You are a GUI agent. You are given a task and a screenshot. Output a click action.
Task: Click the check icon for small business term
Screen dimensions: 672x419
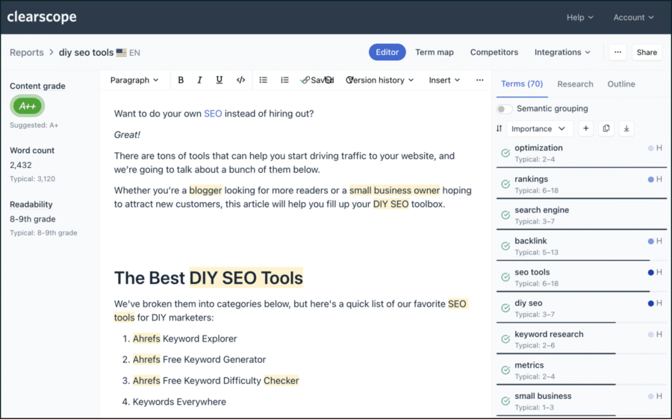pos(505,401)
